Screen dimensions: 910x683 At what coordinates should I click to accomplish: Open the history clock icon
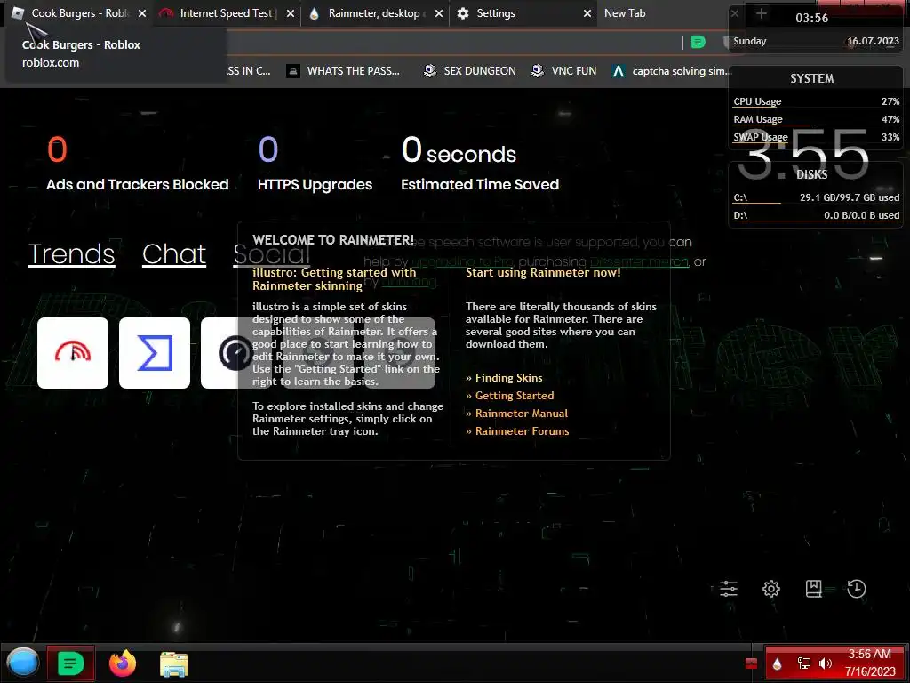pyautogui.click(x=857, y=589)
